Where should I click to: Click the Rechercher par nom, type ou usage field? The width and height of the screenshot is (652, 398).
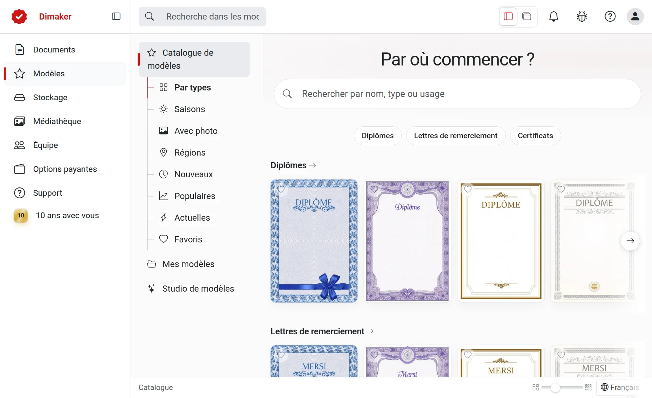[x=457, y=94]
